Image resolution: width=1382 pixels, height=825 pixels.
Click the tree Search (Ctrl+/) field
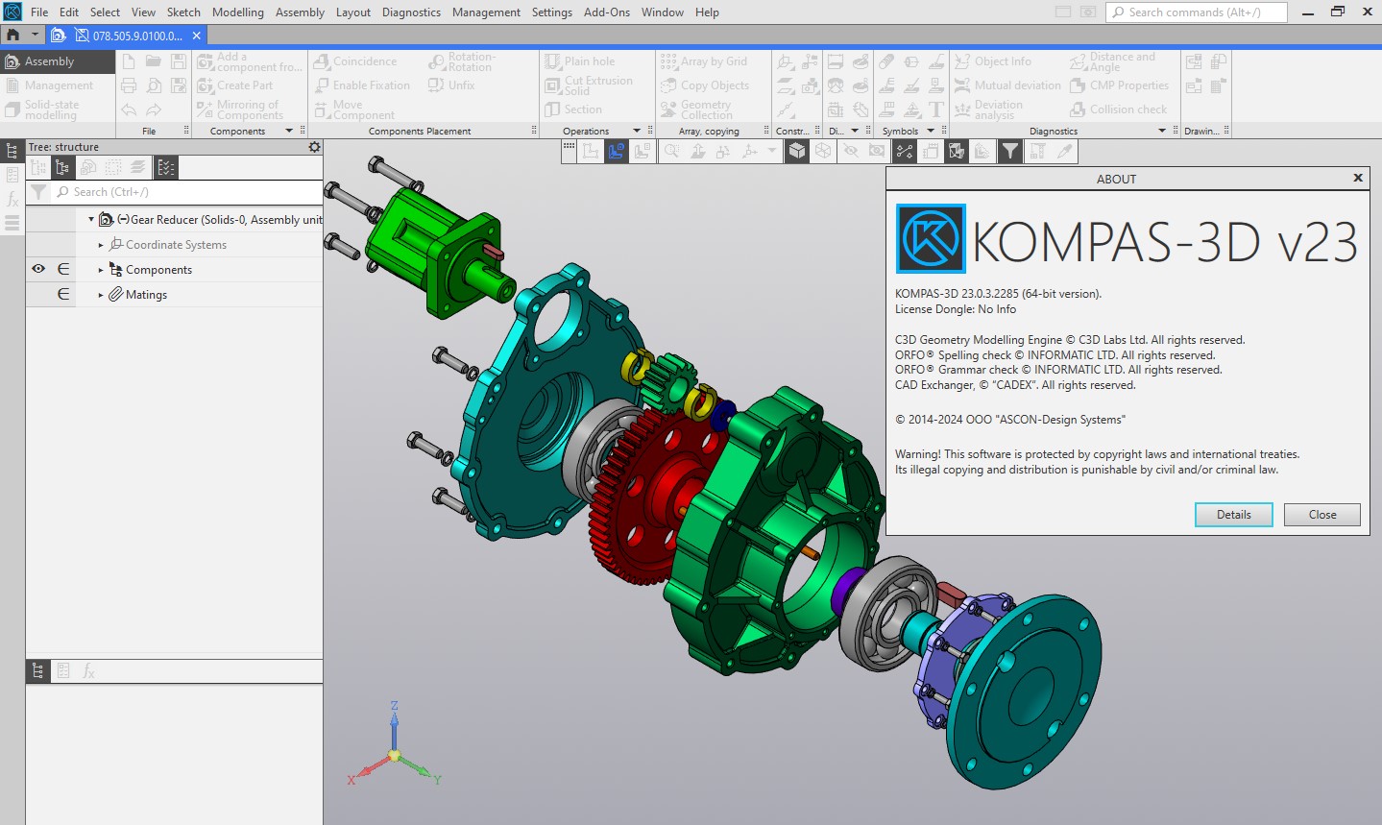pyautogui.click(x=187, y=192)
